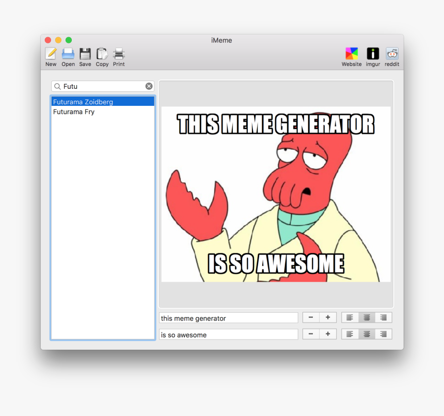This screenshot has width=444, height=416.
Task: Minimize the iMeme window
Action: coord(58,40)
